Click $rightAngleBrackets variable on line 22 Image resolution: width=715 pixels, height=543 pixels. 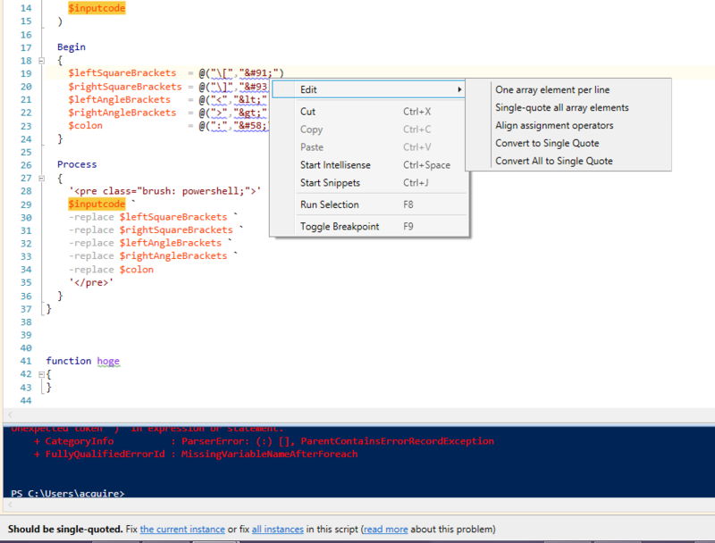pyautogui.click(x=122, y=113)
